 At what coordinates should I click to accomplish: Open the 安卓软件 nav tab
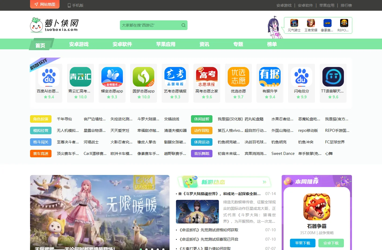(122, 44)
